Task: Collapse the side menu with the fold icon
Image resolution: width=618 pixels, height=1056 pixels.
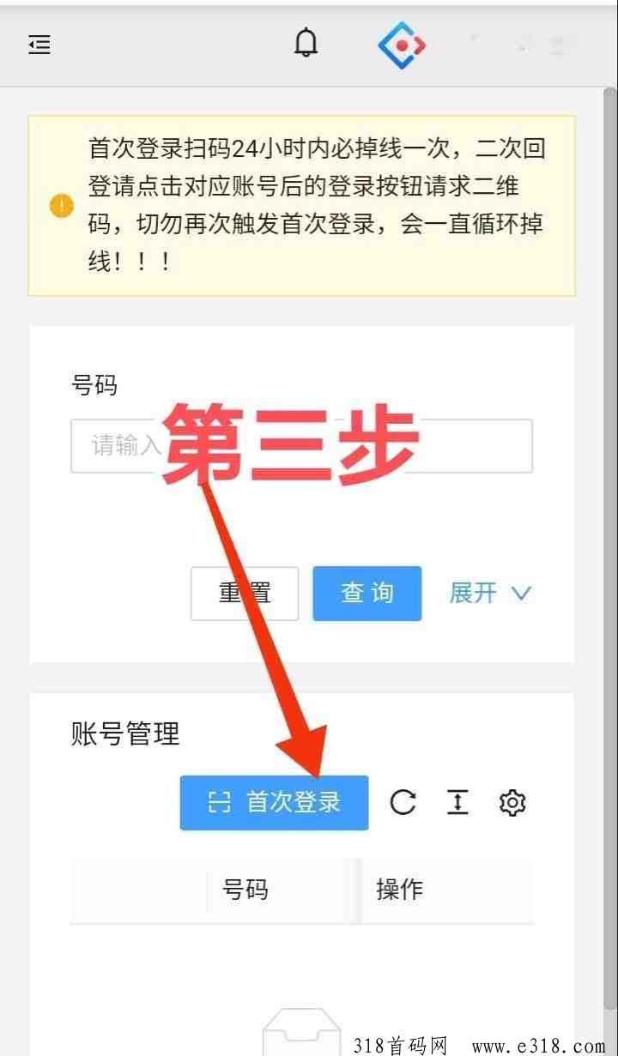Action: (39, 45)
